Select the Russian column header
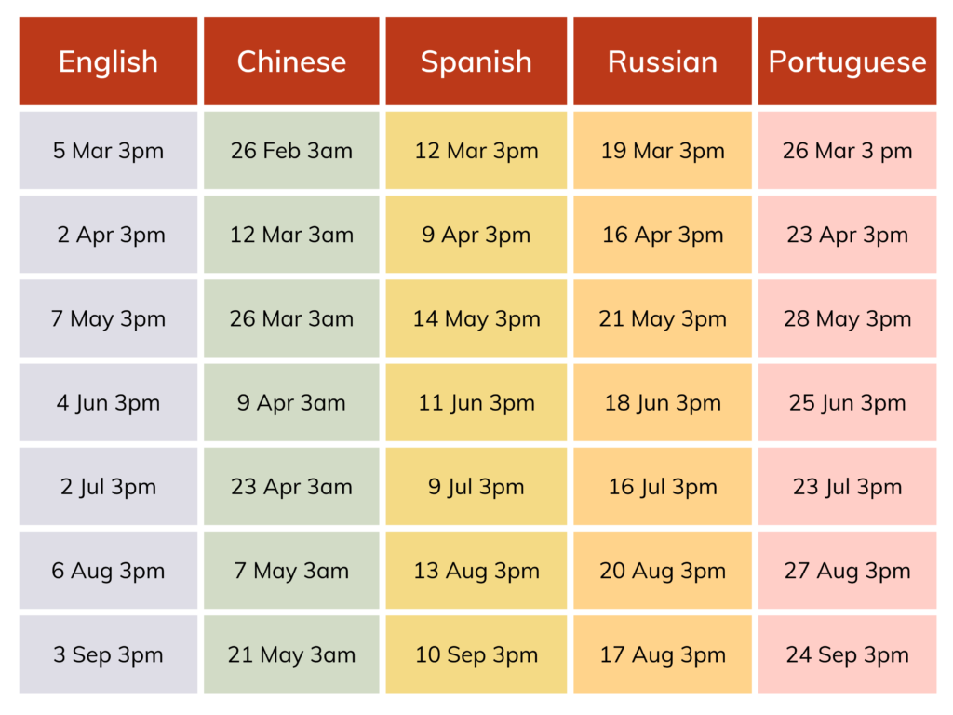 (x=663, y=61)
